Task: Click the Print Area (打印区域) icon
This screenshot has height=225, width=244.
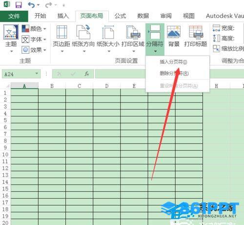Action: click(133, 32)
